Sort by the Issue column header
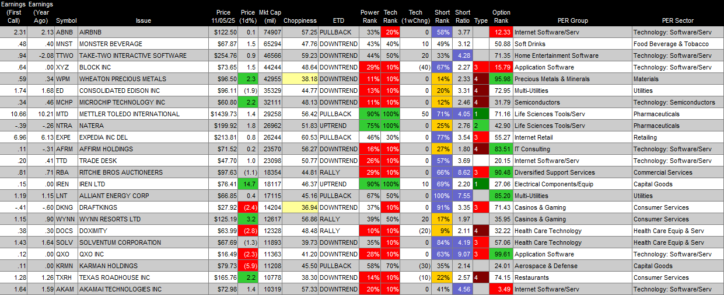Screen dimensions: 724x295 tap(143, 20)
